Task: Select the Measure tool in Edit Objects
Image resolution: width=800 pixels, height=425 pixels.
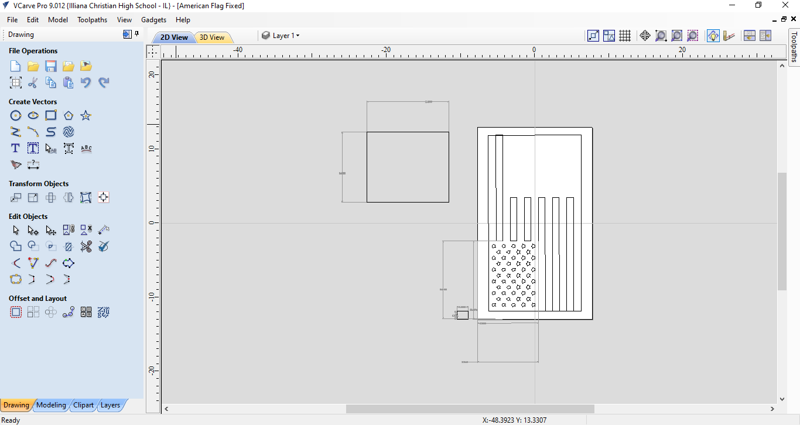Action: tap(104, 230)
